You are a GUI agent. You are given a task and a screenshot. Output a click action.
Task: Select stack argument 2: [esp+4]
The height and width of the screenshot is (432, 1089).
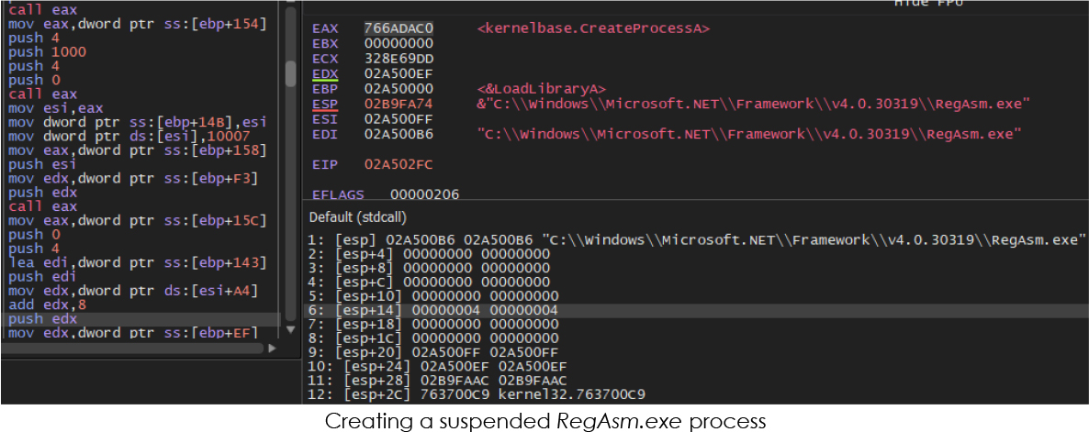pyautogui.click(x=429, y=254)
